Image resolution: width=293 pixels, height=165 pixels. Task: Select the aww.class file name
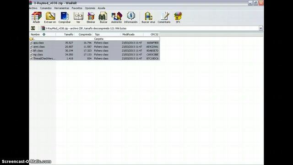[x=39, y=47]
